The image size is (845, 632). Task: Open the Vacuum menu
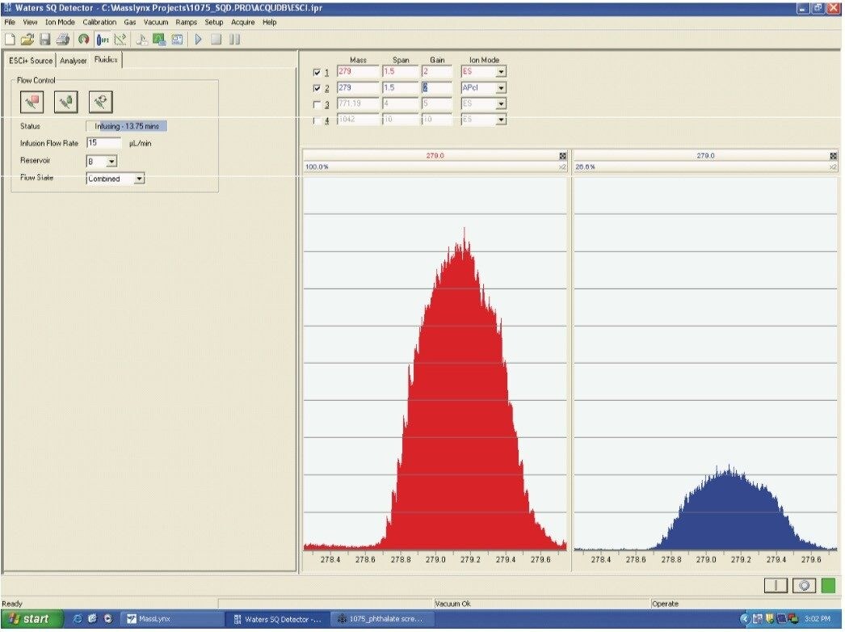[x=156, y=22]
